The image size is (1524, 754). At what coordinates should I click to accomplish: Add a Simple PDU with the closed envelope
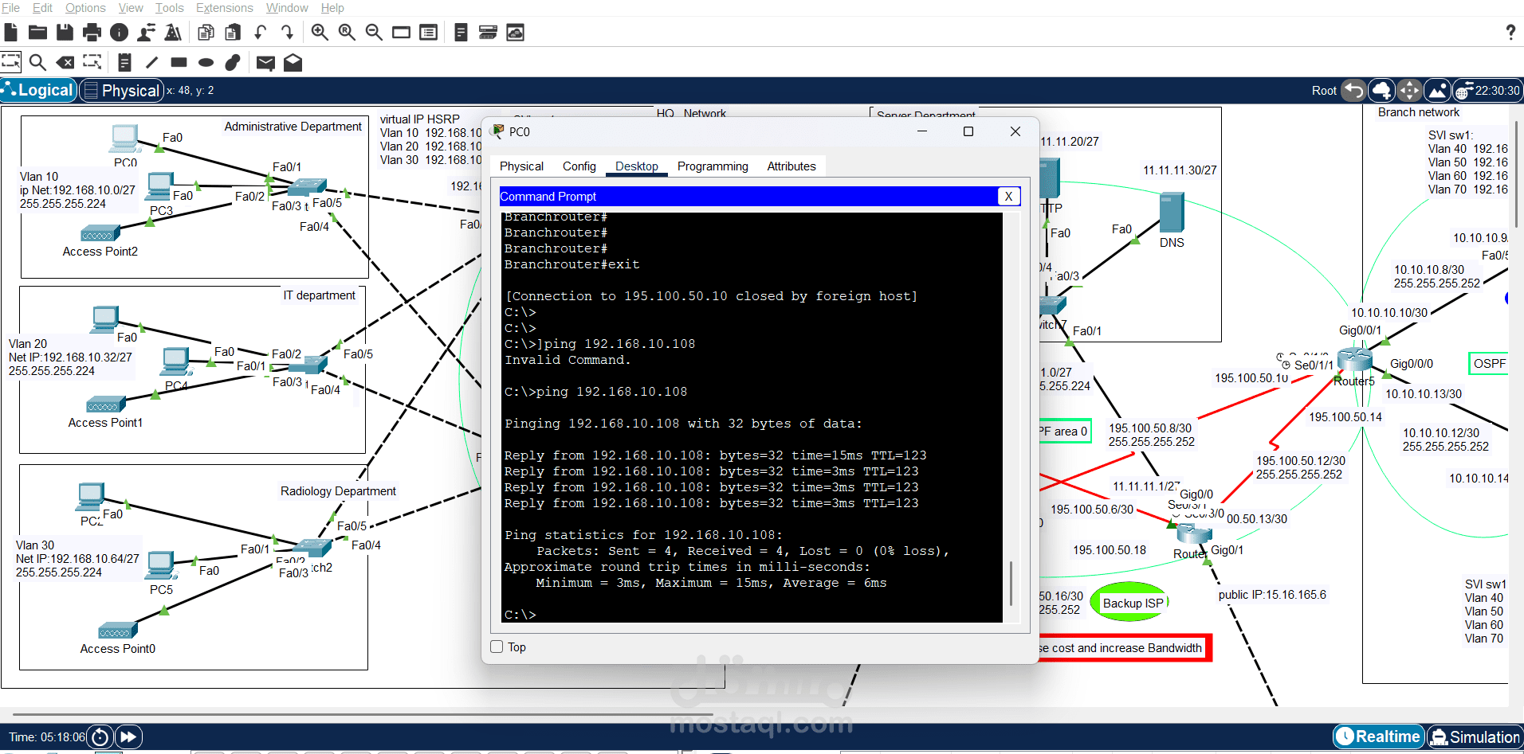coord(265,62)
